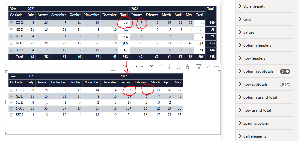
Task: Click the 2021 Total column header
Action: coord(124,15)
